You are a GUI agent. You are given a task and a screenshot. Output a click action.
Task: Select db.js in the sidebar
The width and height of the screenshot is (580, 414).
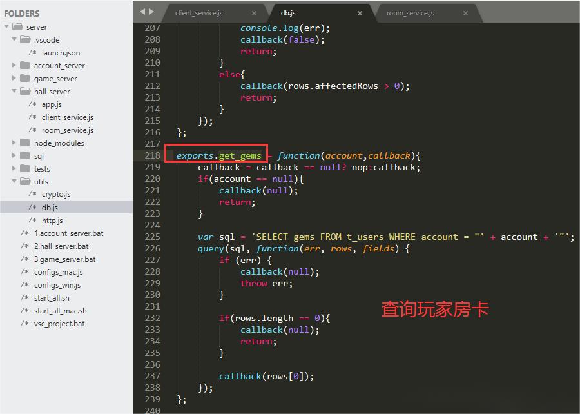point(50,207)
